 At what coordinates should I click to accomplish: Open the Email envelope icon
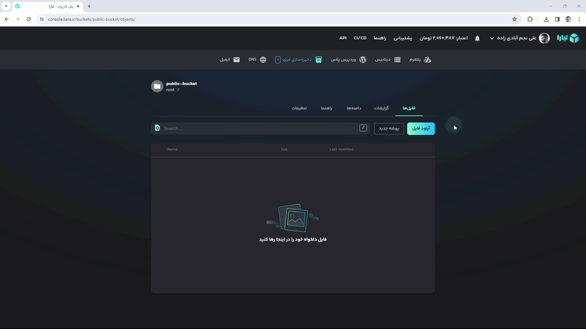237,60
